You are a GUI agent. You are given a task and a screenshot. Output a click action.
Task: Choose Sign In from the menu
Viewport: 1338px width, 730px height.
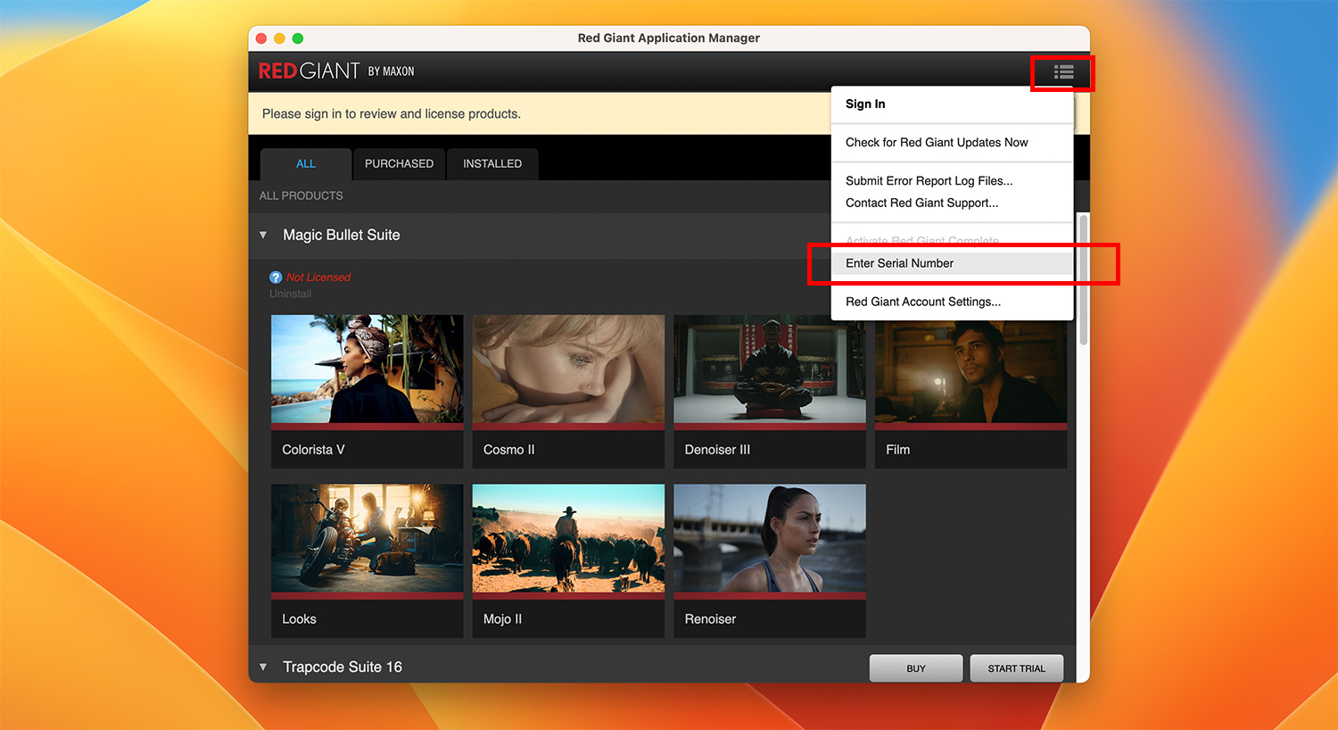(865, 104)
